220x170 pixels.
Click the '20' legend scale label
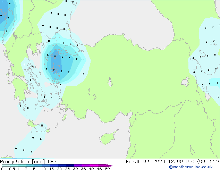pos(59,169)
